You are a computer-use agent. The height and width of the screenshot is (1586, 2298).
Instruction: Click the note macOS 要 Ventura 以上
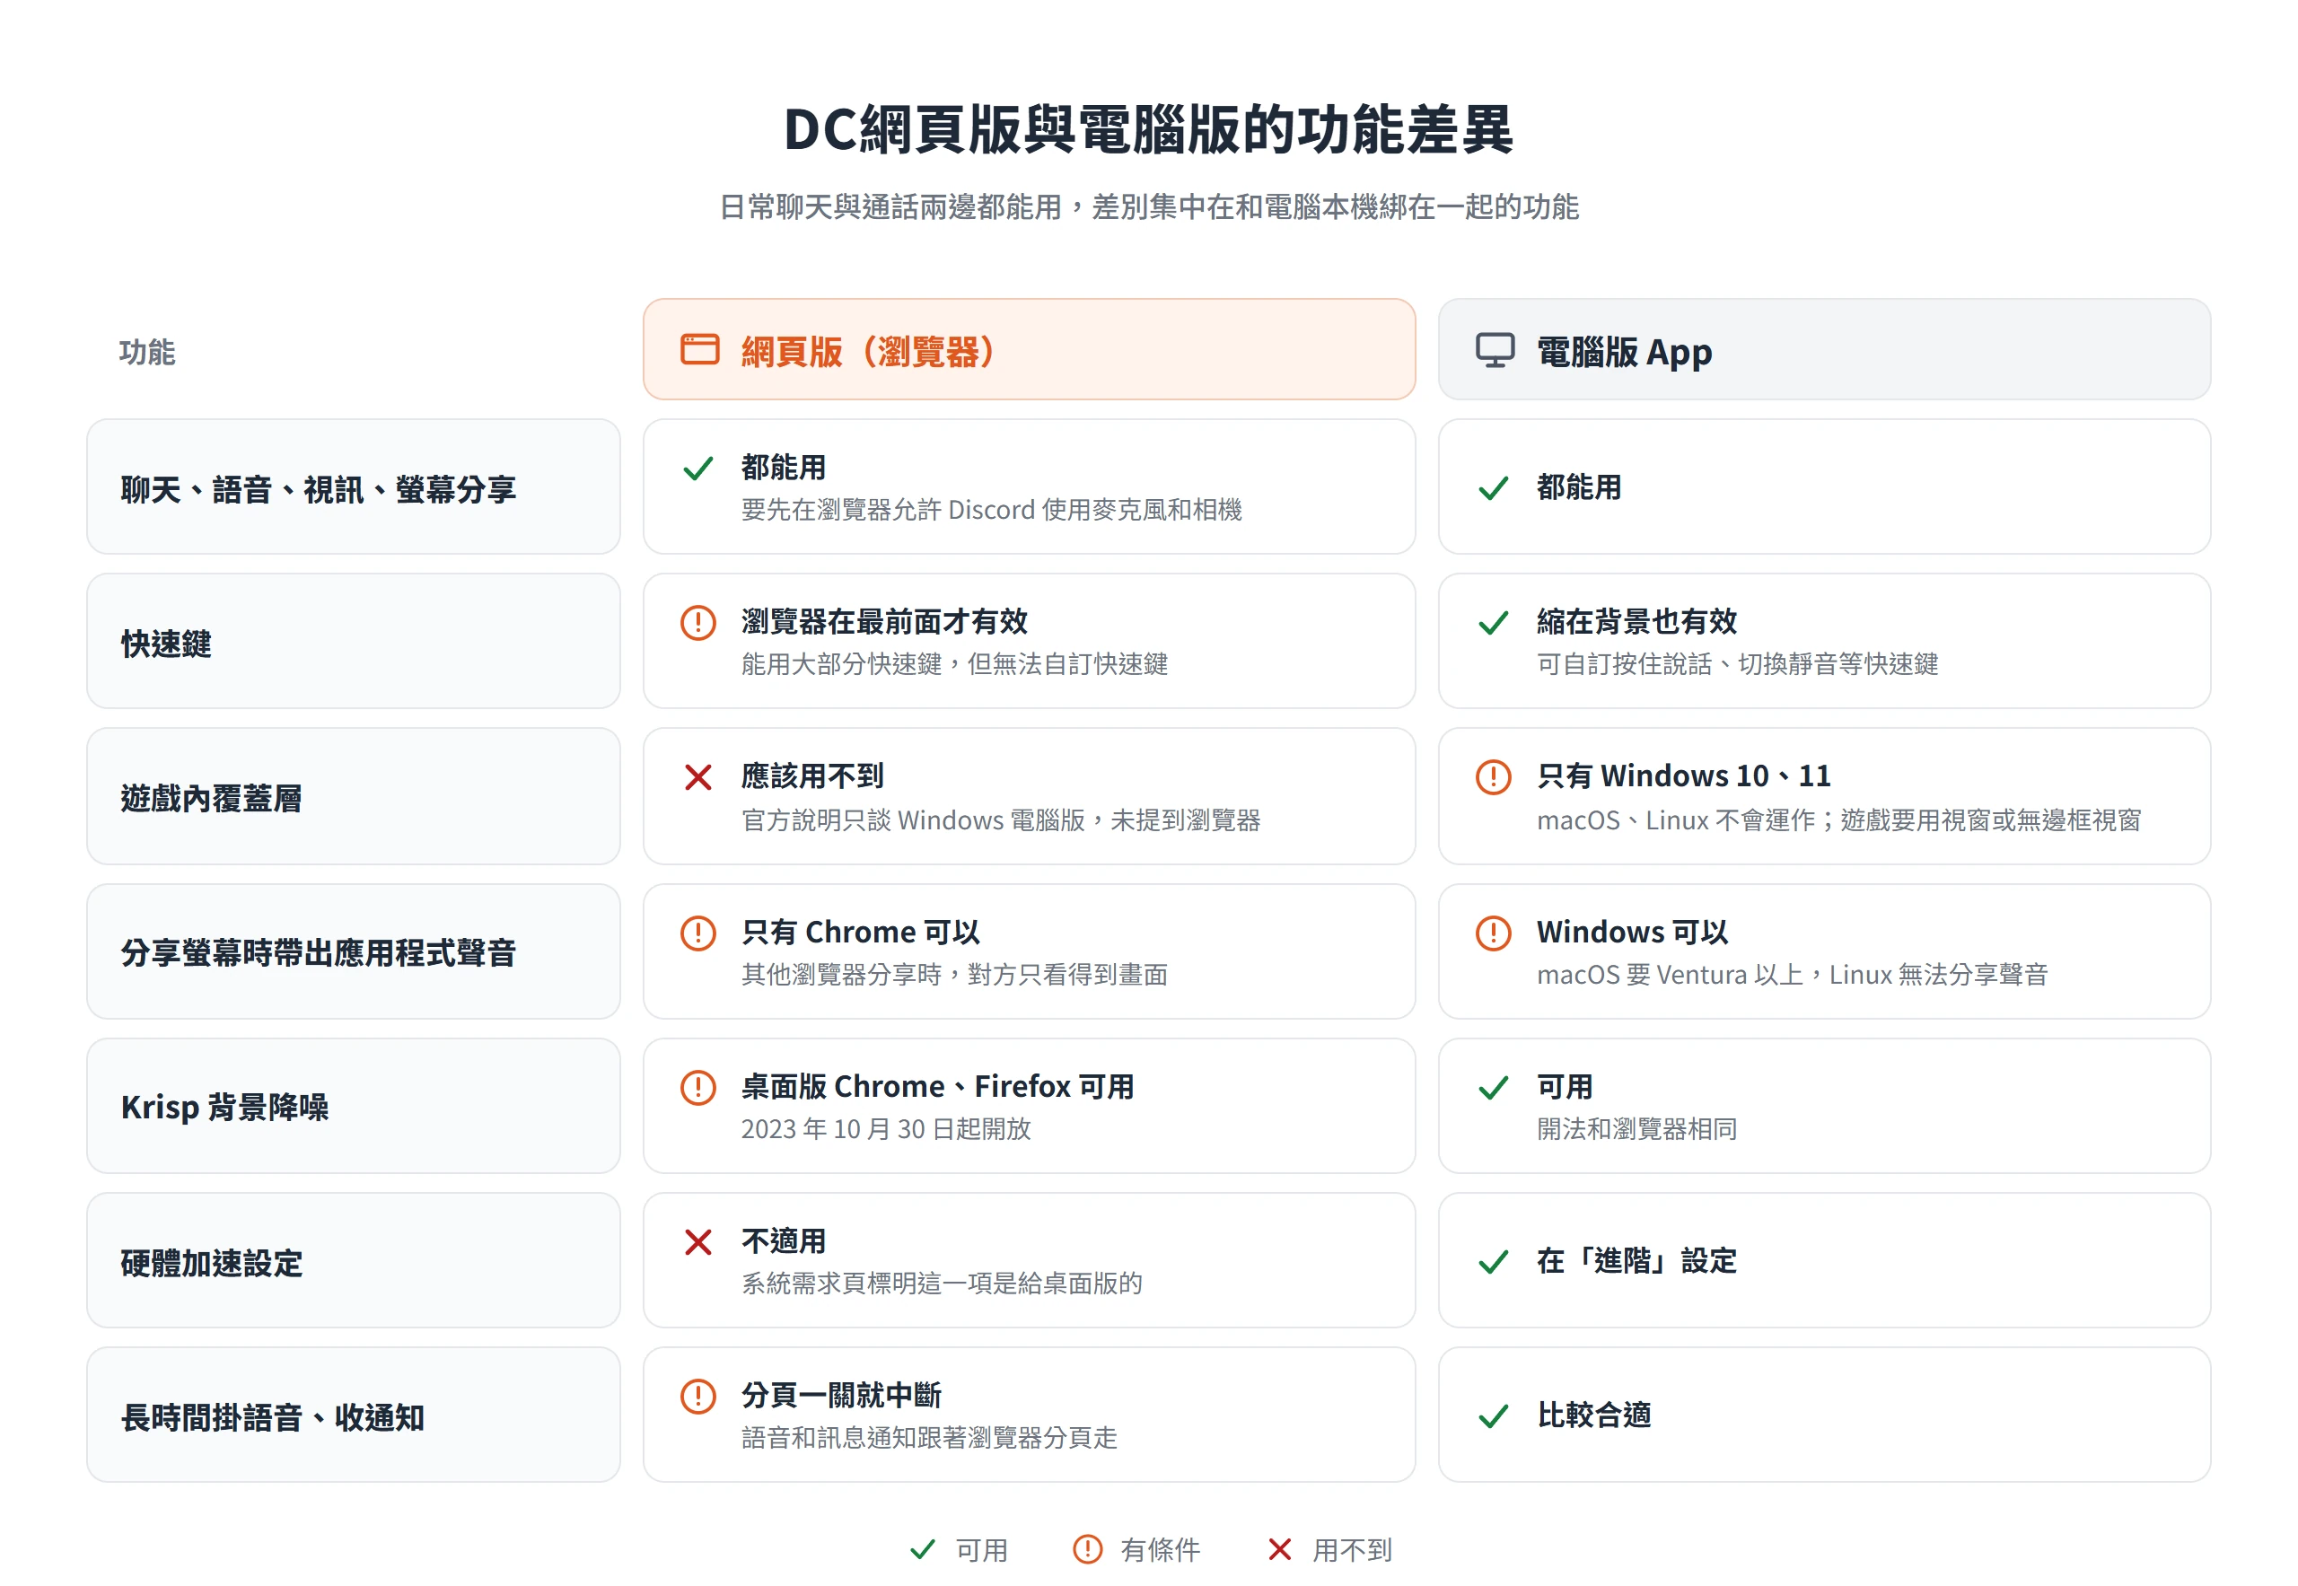1670,975
